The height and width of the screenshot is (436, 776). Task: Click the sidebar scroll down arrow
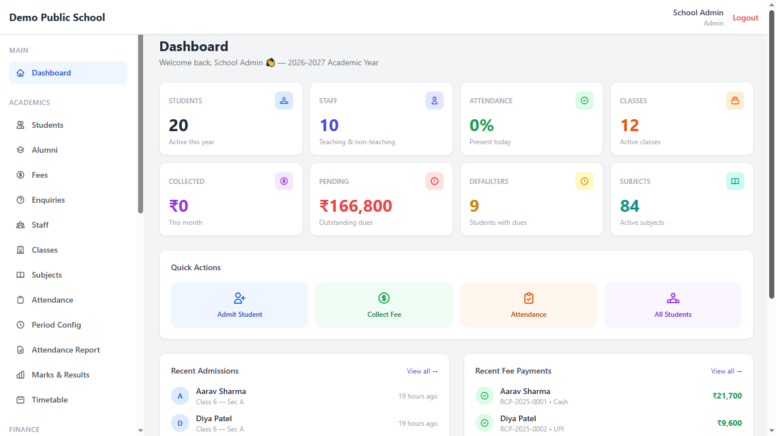point(141,431)
